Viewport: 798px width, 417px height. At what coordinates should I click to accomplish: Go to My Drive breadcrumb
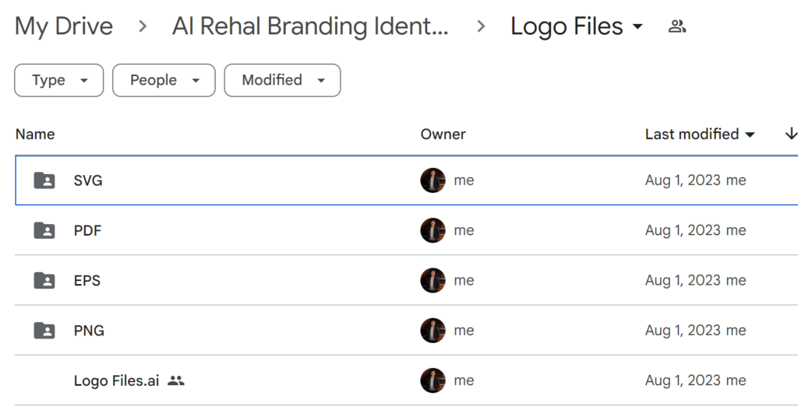(x=64, y=26)
